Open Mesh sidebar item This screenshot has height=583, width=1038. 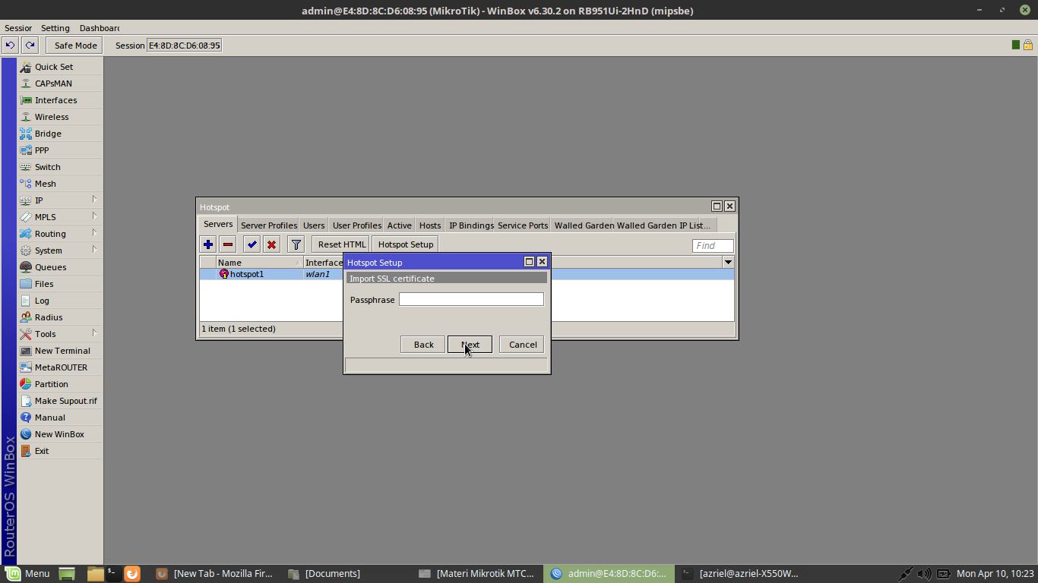click(60, 184)
